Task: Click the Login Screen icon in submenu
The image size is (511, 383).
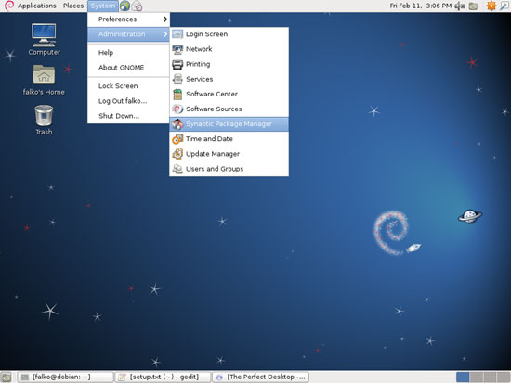Action: click(x=177, y=33)
